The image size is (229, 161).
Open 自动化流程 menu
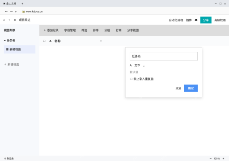point(176,20)
